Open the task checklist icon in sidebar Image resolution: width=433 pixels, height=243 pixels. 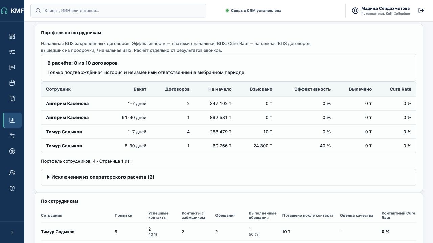point(12,52)
